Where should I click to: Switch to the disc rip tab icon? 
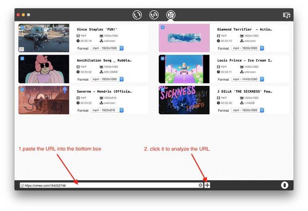154,15
